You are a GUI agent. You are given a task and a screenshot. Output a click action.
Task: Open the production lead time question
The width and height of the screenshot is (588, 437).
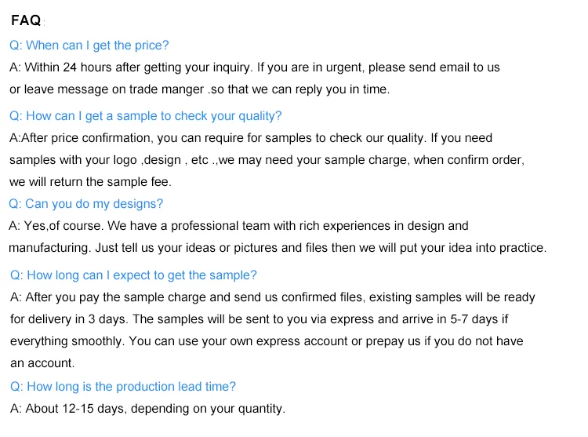pyautogui.click(x=122, y=386)
